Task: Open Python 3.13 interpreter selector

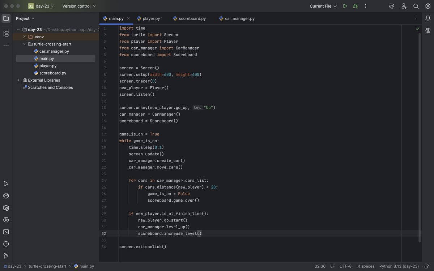Action: click(x=399, y=266)
